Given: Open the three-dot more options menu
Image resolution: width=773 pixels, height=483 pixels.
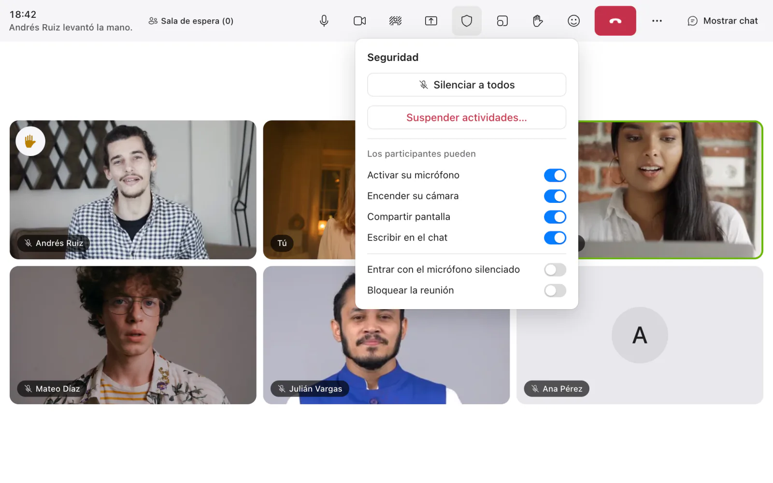Looking at the screenshot, I should click(x=657, y=21).
